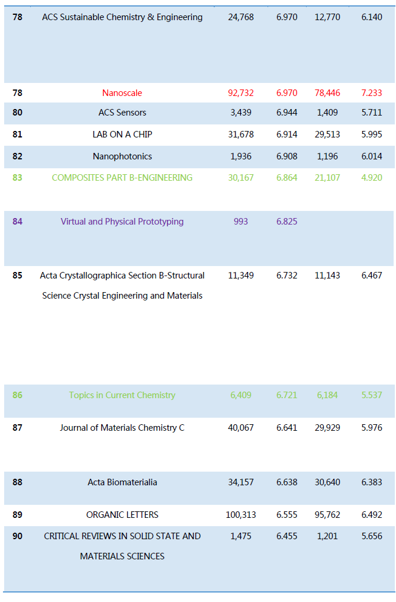Select green impact factor 6.864
The width and height of the screenshot is (396, 602).
pos(286,178)
